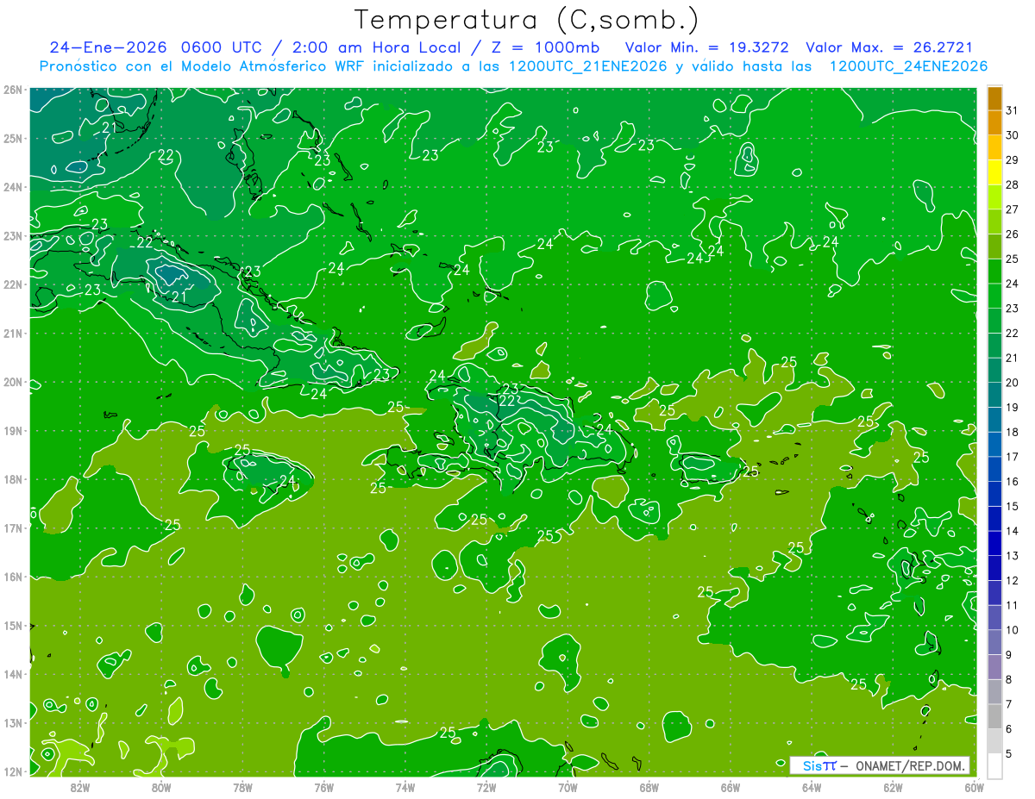Pick the purple swatch between 8 and 9
This screenshot has width=1035, height=799.
point(994,666)
